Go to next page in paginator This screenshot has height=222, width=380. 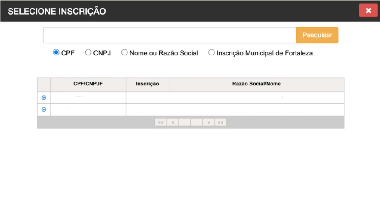(209, 122)
